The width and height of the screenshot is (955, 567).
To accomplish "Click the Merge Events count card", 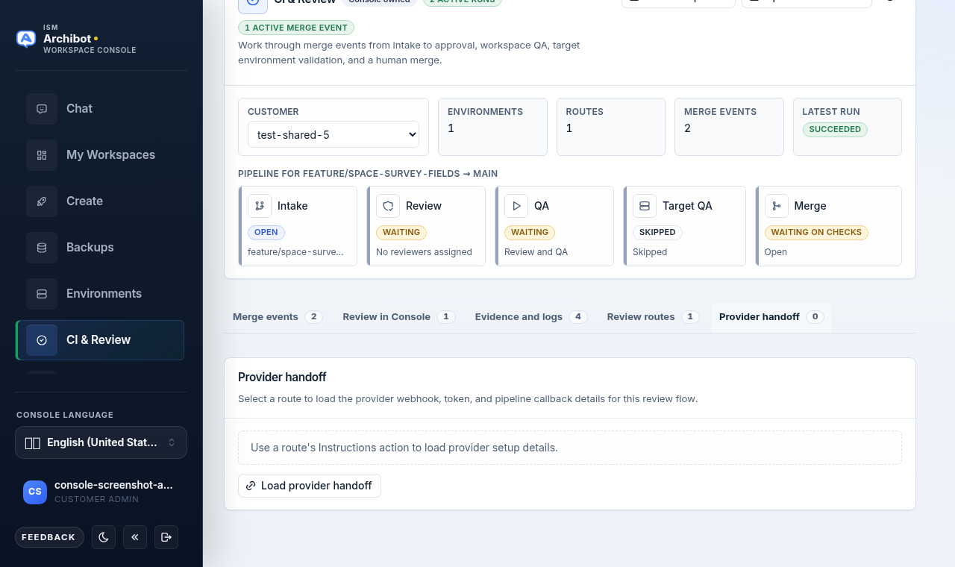I will pos(729,127).
